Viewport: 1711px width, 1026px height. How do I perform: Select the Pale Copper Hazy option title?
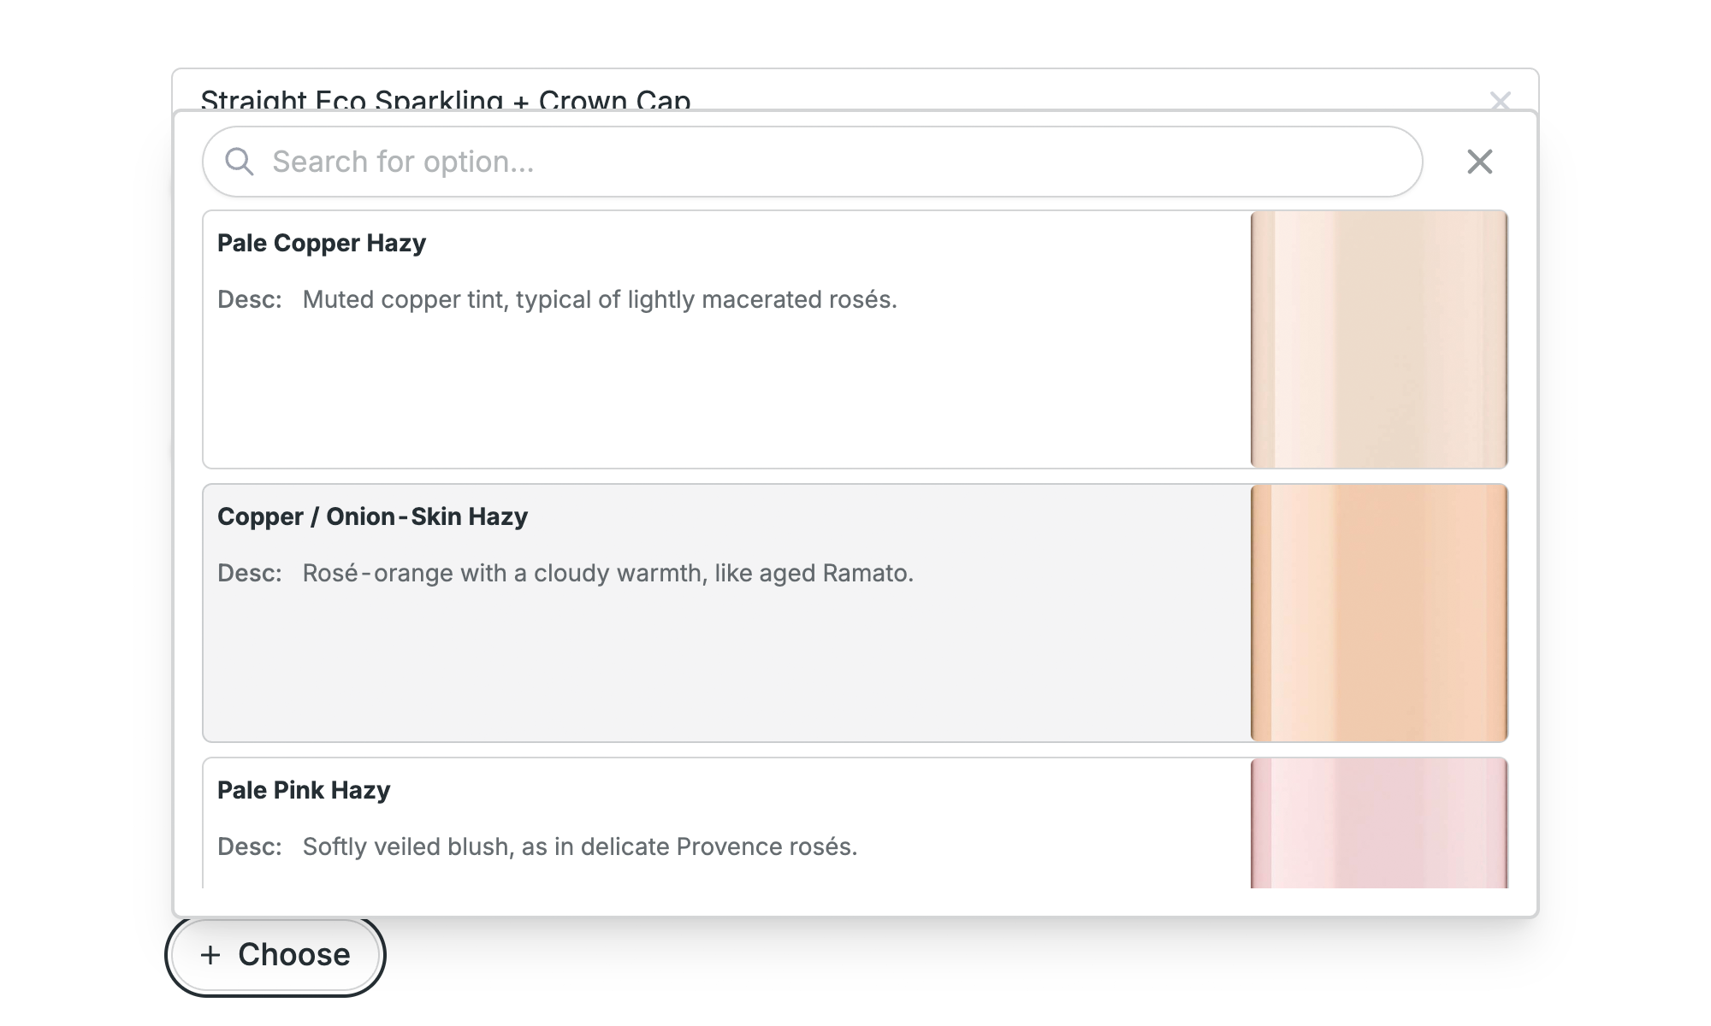(322, 244)
